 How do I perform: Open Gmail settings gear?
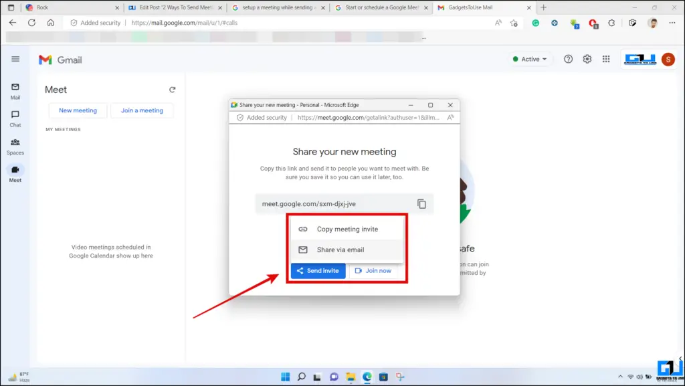(587, 59)
